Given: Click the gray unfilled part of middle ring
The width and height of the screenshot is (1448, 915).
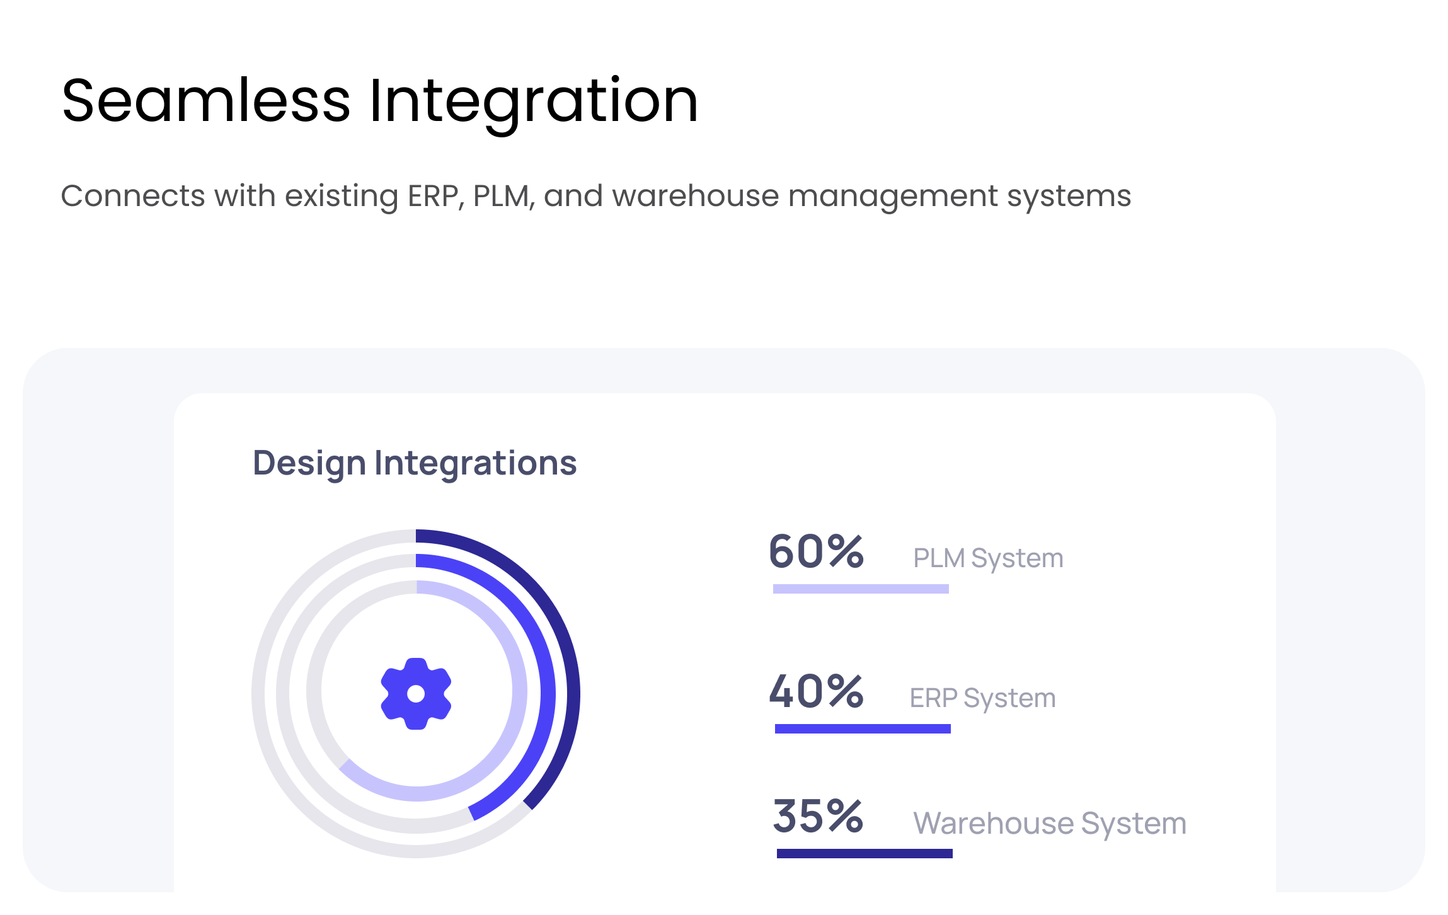Looking at the screenshot, I should pyautogui.click(x=283, y=693).
